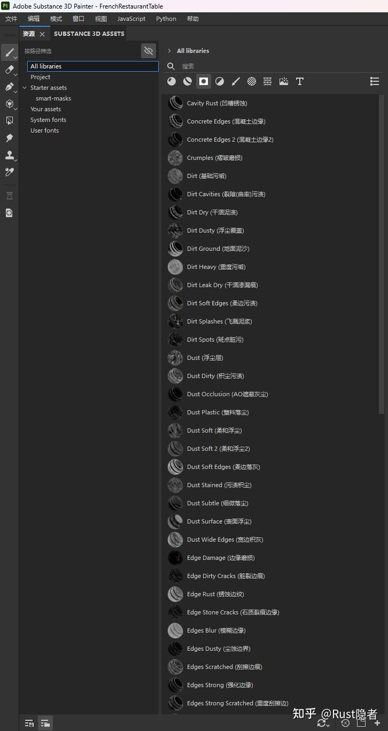The width and height of the screenshot is (388, 731).
Task: Filter assets by Filters half-circle icon
Action: pos(220,81)
